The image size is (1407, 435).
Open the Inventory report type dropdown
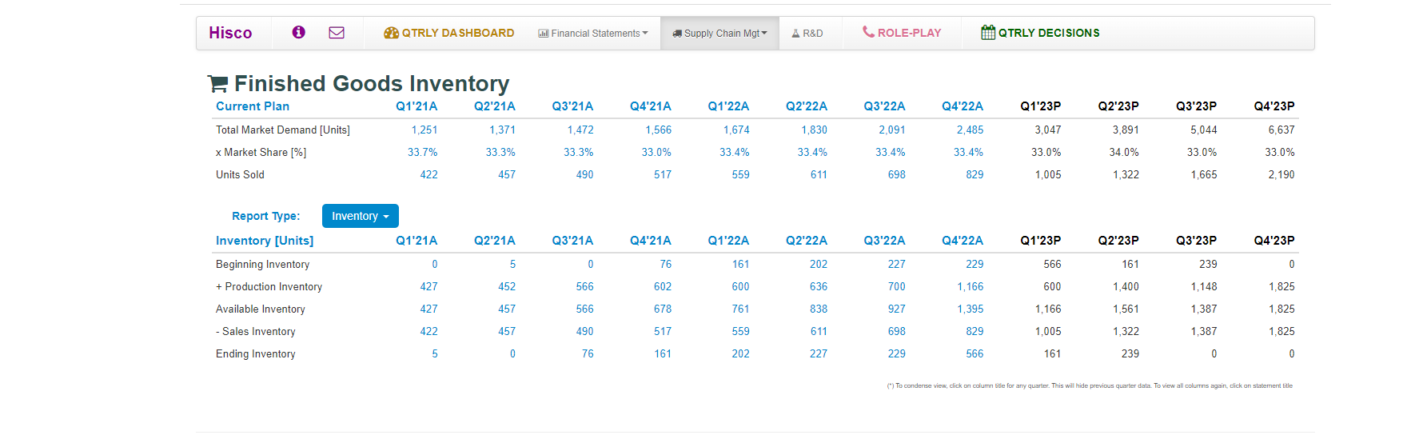tap(360, 216)
